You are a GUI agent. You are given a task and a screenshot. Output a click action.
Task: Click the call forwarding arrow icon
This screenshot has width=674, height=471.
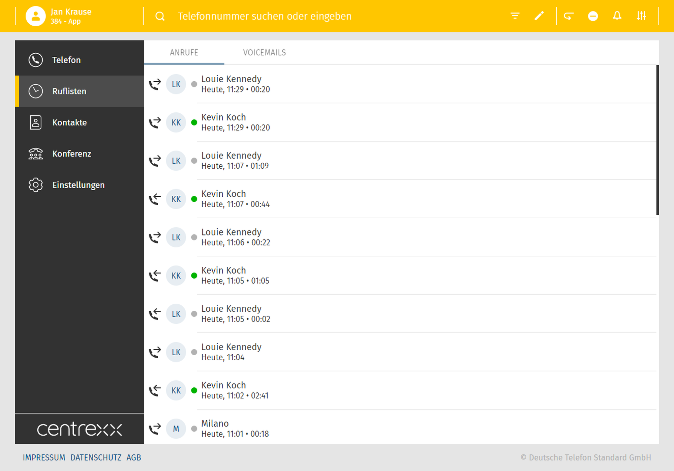click(569, 16)
